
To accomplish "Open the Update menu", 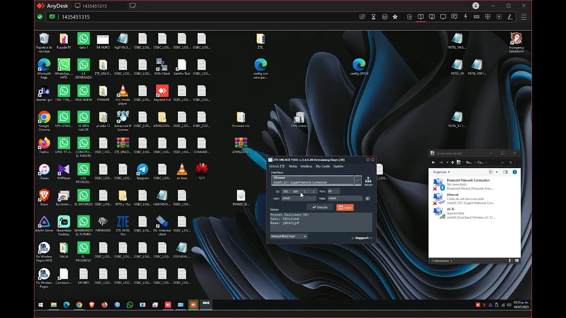I will point(338,167).
